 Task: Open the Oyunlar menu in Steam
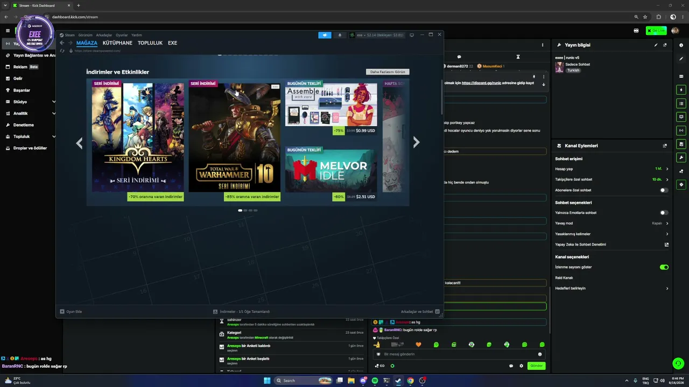(x=122, y=35)
